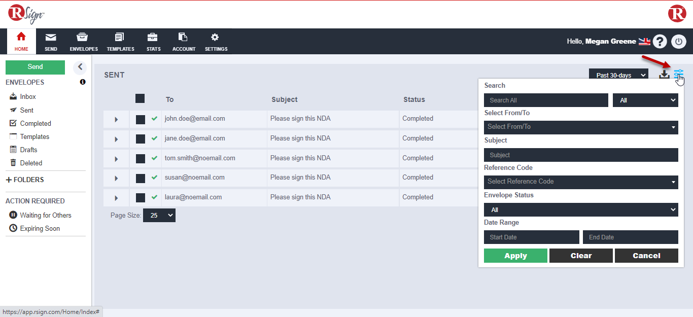Select checkbox for laura@noemail.com row

(141, 198)
